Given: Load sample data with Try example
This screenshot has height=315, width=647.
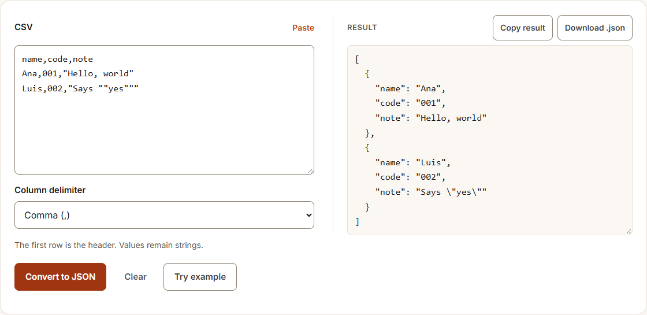Looking at the screenshot, I should 200,277.
